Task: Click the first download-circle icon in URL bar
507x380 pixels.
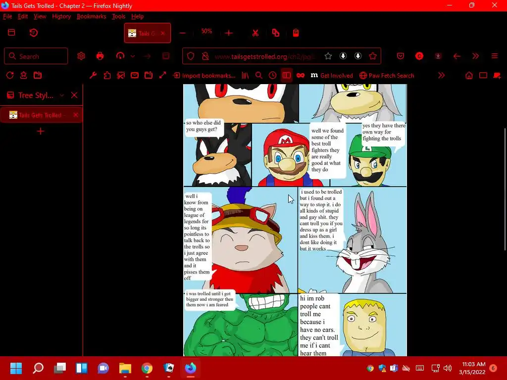Action: [343, 56]
